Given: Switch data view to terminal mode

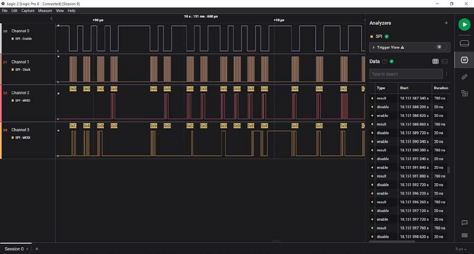Looking at the screenshot, I should (444, 62).
